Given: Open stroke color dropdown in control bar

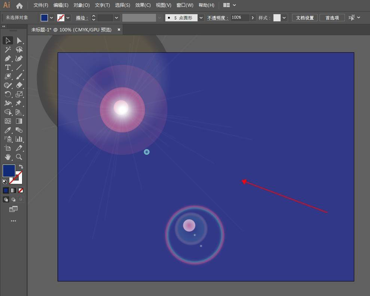Looking at the screenshot, I should coord(68,18).
